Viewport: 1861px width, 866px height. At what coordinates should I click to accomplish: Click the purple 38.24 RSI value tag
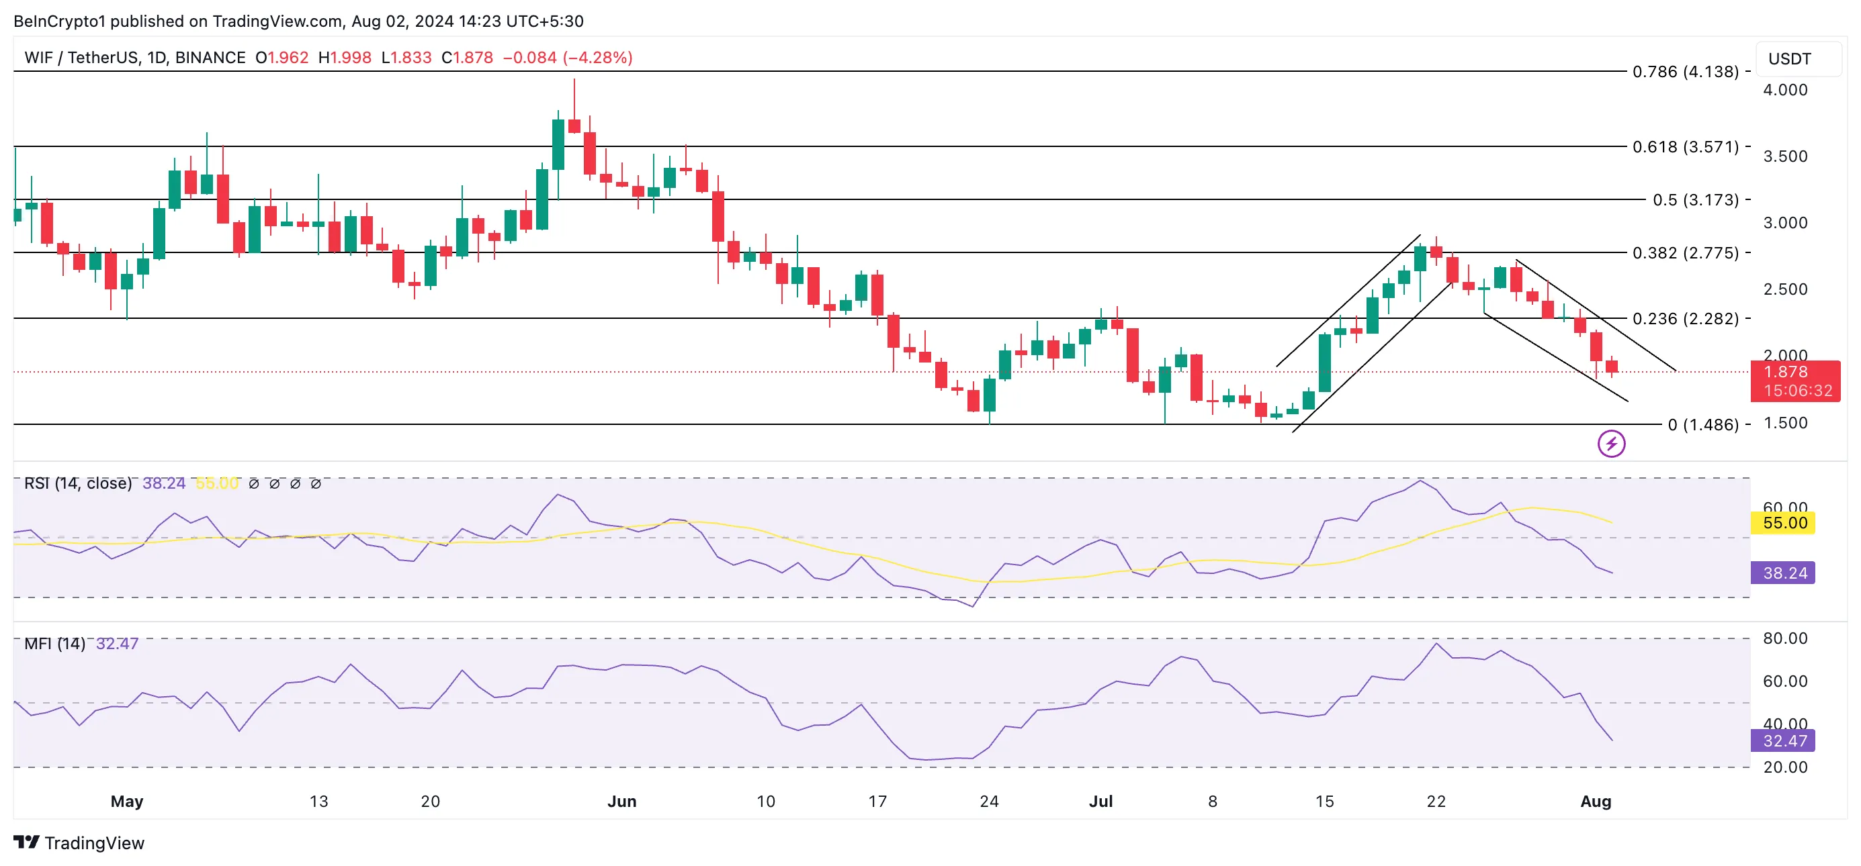[x=1782, y=573]
